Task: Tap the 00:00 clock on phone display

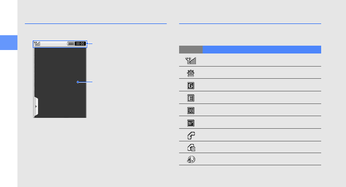Action: pos(80,43)
